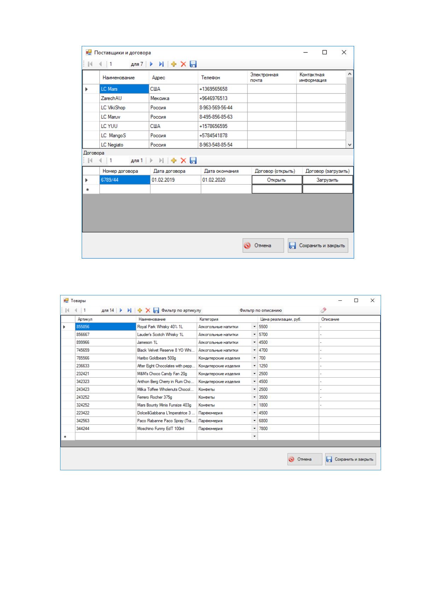The width and height of the screenshot is (421, 595).
Task: Open category dropdown for Moschino Funny row
Action: tap(255, 429)
